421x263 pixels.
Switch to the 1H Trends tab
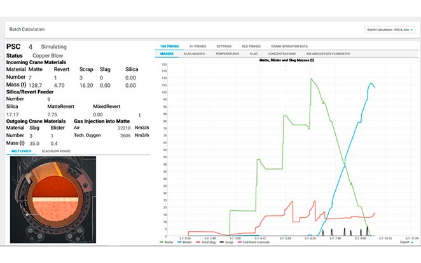coord(199,46)
